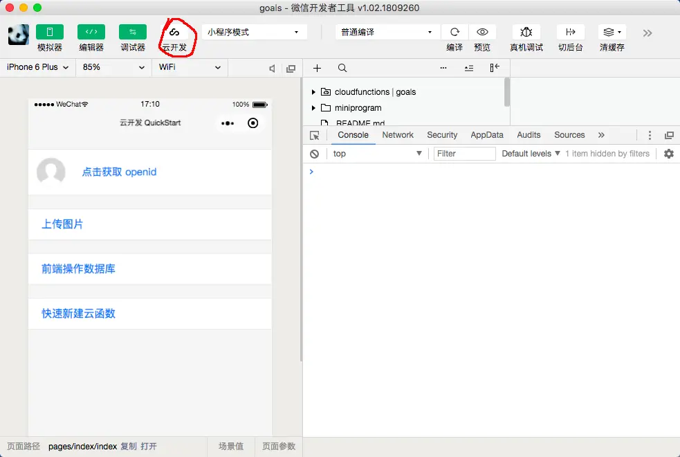The width and height of the screenshot is (680, 457).
Task: Click the 点击获取 openid link
Action: tap(119, 172)
